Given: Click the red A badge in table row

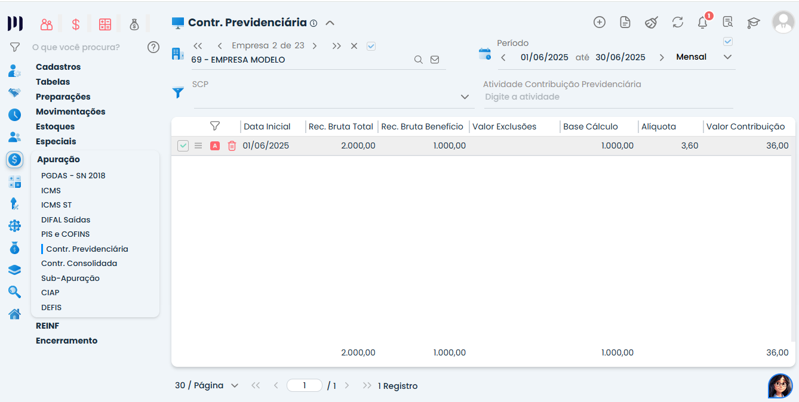Looking at the screenshot, I should click(x=215, y=146).
